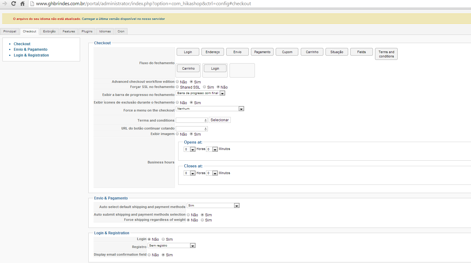The width and height of the screenshot is (471, 263).
Task: Open the Plugins tab
Action: tap(87, 31)
